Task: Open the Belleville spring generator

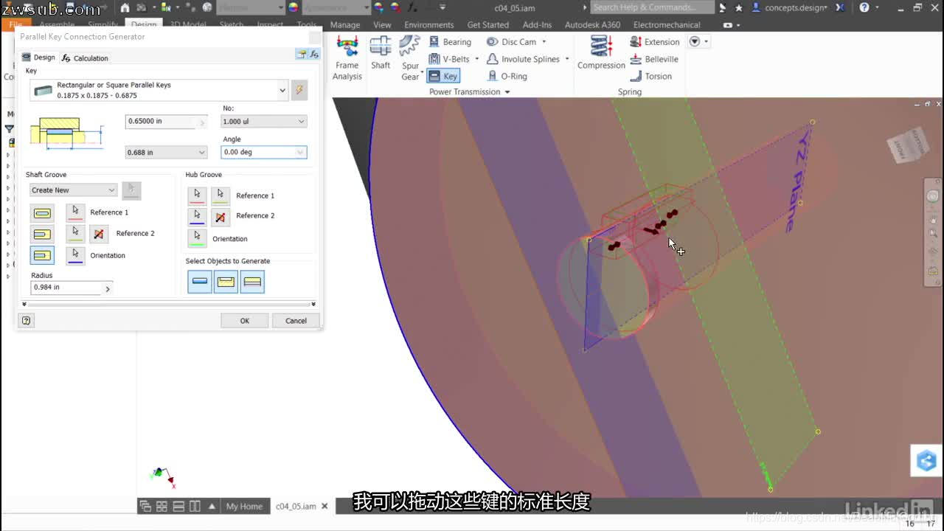Action: pyautogui.click(x=654, y=59)
